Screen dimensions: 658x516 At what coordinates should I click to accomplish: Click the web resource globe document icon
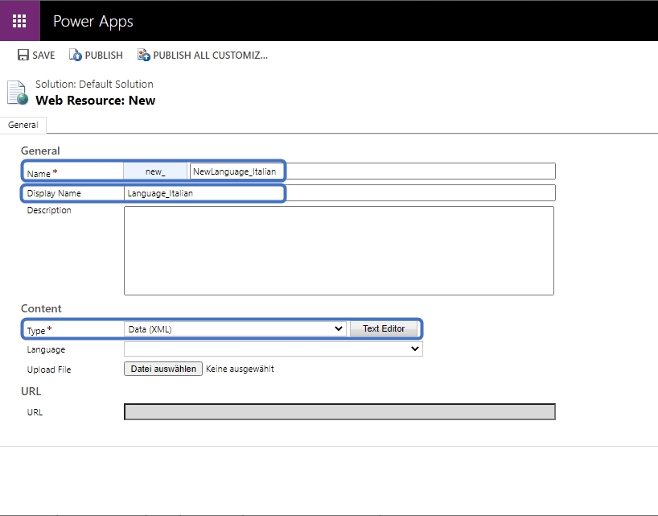pyautogui.click(x=18, y=93)
